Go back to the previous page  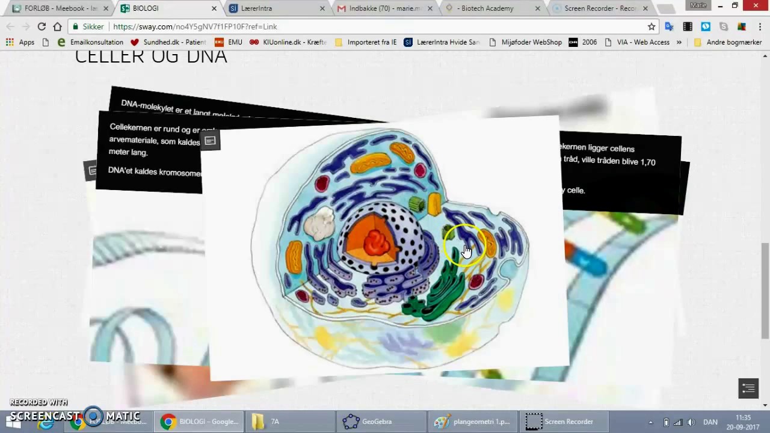[x=10, y=26]
